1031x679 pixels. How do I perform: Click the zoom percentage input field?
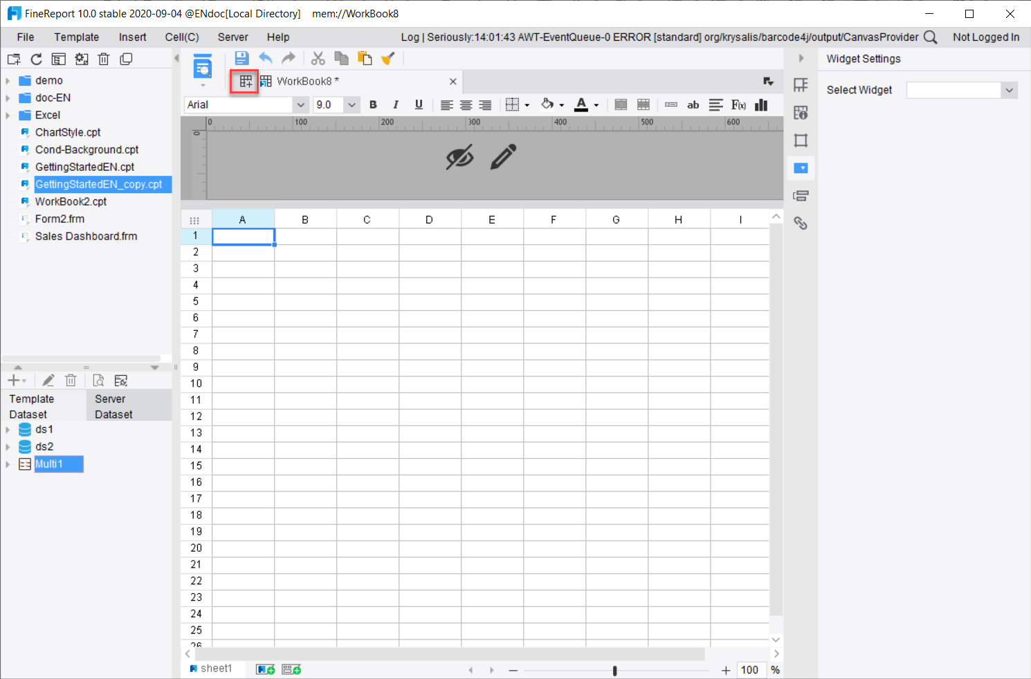tap(750, 670)
